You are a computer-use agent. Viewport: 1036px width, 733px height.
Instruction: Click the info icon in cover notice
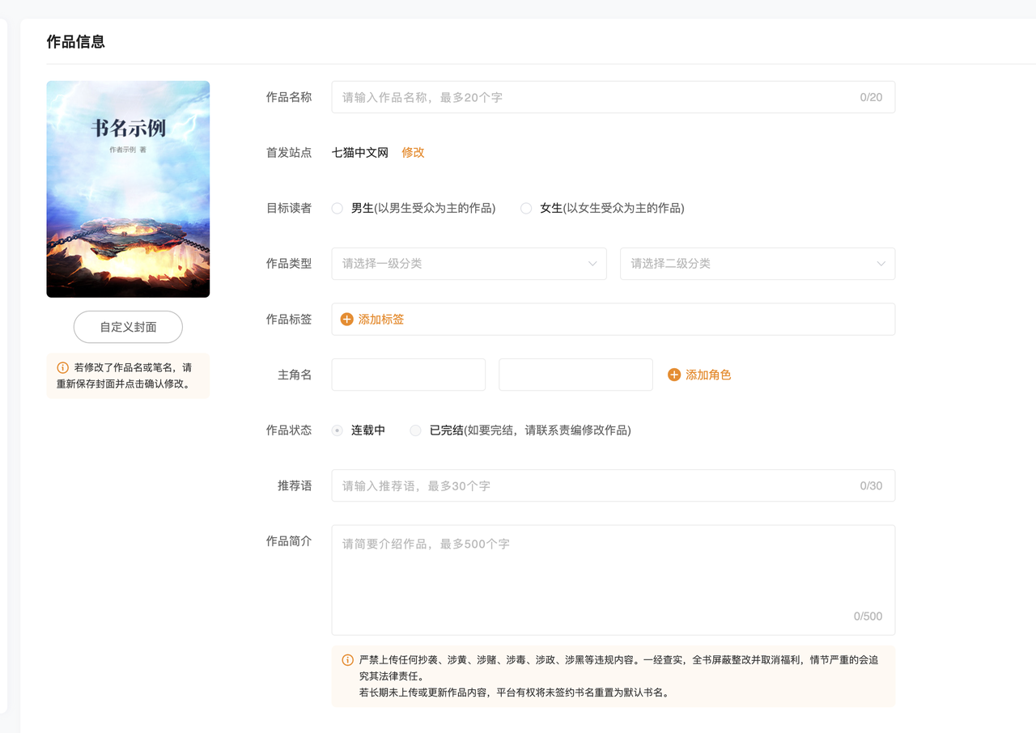click(62, 367)
